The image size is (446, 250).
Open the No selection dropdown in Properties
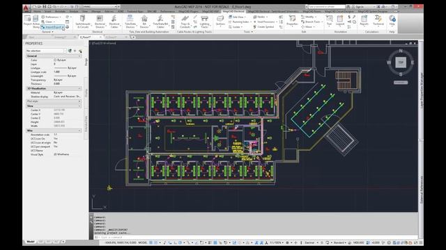coord(46,51)
